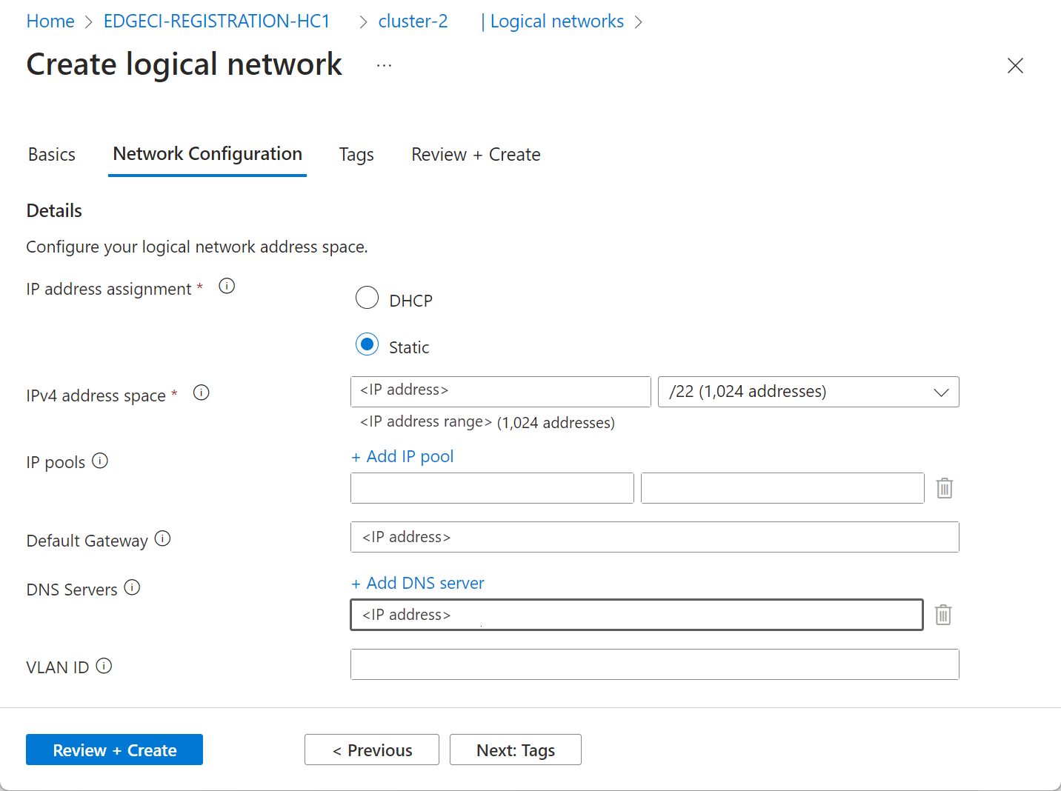The image size is (1061, 791).
Task: Click info icon beside IP address assignment
Action: (227, 287)
